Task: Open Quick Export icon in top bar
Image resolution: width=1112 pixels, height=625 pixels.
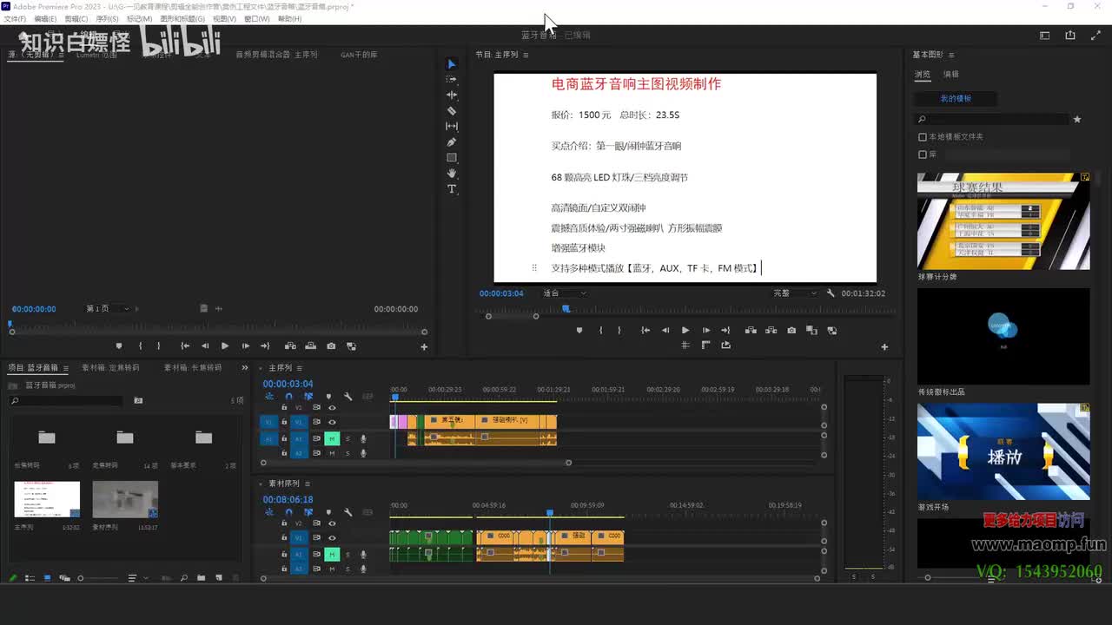Action: (1070, 36)
